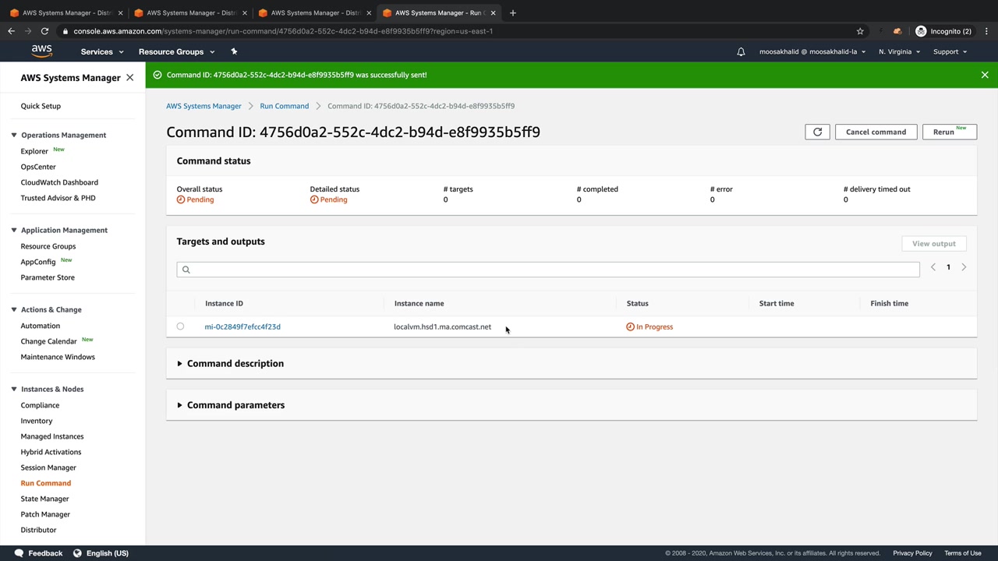This screenshot has height=561, width=998.
Task: Switch to the first Systems Manager browser tab
Action: tap(66, 12)
